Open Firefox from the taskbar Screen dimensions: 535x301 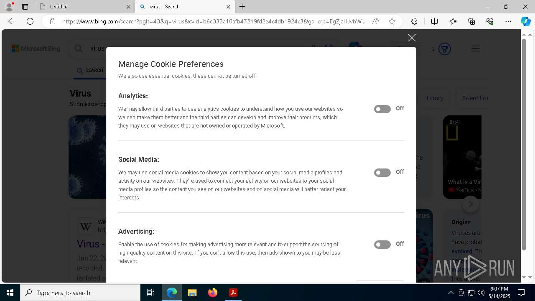tap(212, 293)
